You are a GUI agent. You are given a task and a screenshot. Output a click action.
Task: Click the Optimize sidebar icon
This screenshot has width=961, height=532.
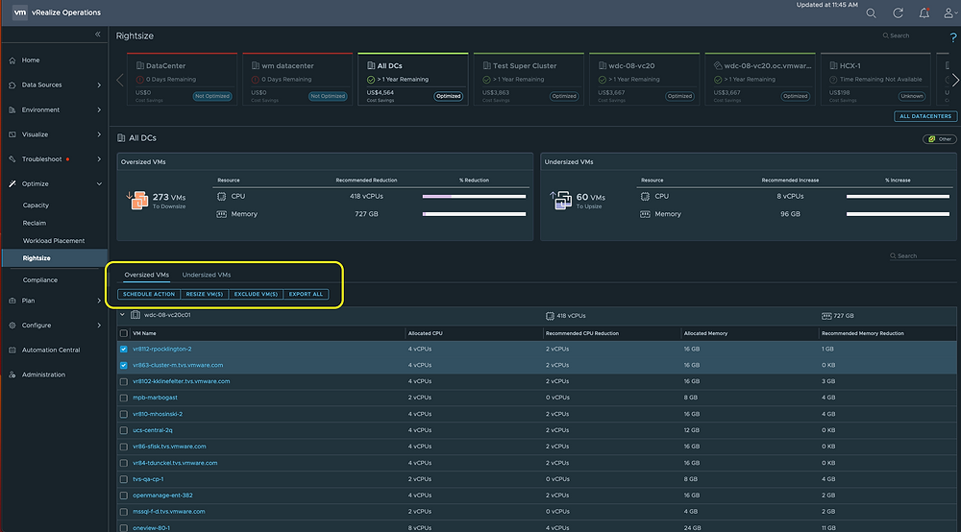[x=12, y=183]
